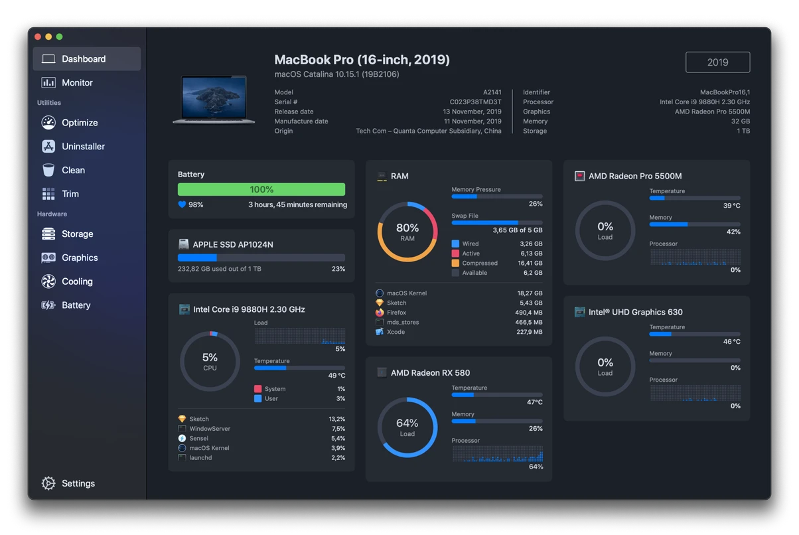
Task: Click the Radeon Pro 5500M Load ring
Action: 605,231
